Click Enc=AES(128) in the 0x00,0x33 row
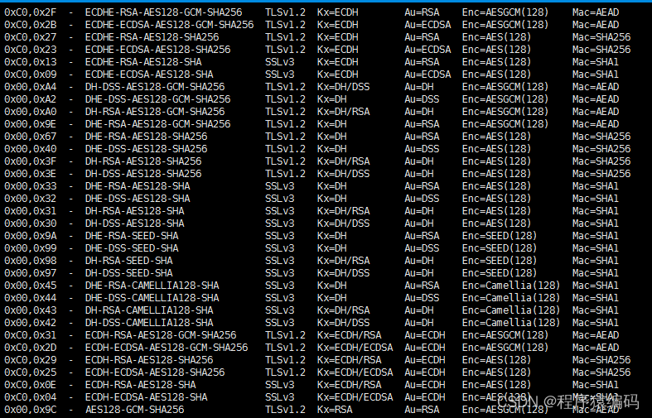 [496, 186]
